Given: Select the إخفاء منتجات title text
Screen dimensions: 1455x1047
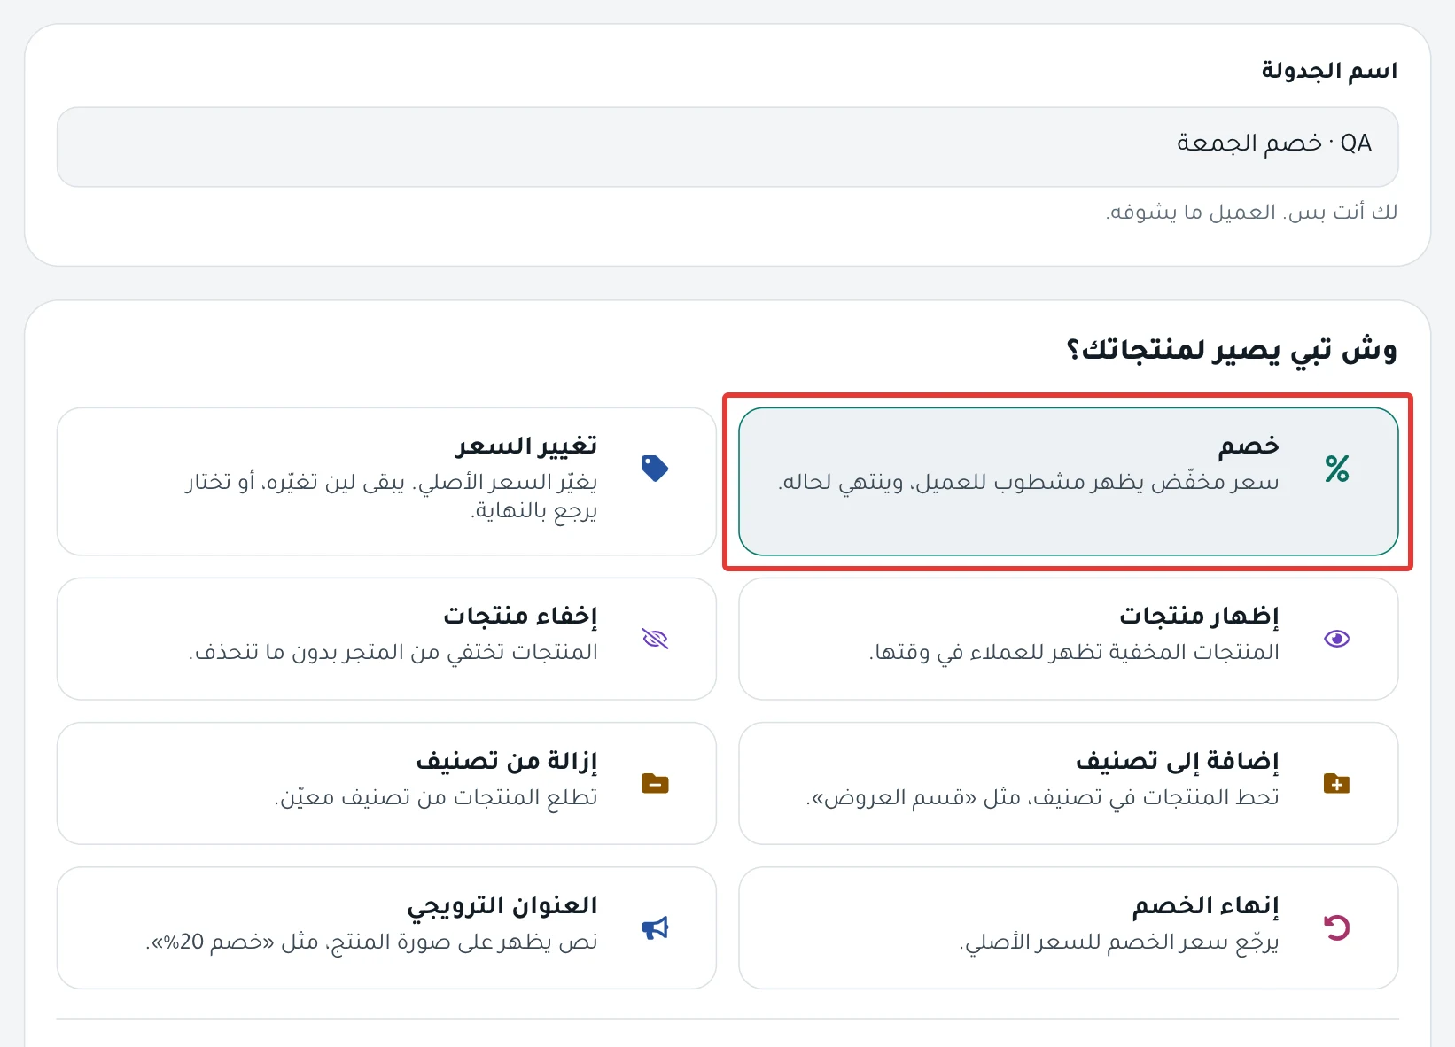Looking at the screenshot, I should [520, 615].
